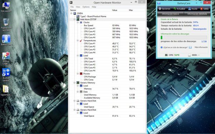Click the Data group icon under memory
The width and height of the screenshot is (215, 134).
pos(81,92)
